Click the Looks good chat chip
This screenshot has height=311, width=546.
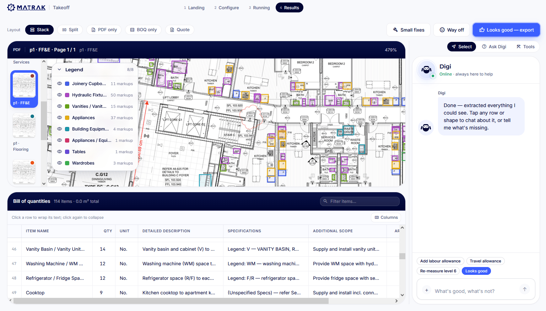point(476,271)
